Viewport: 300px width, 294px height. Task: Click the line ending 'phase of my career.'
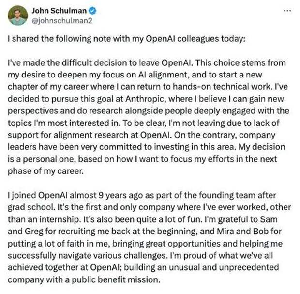click(x=46, y=171)
